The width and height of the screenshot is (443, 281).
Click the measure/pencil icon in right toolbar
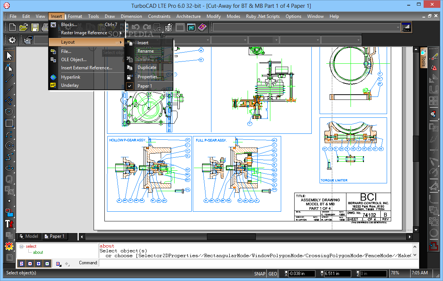pos(434,57)
